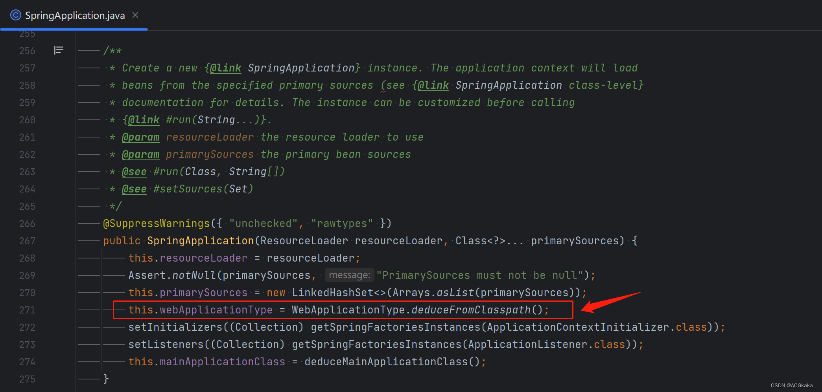Toggle rendered doc view icon at line 256
Screen dimensions: 822x392
click(59, 50)
